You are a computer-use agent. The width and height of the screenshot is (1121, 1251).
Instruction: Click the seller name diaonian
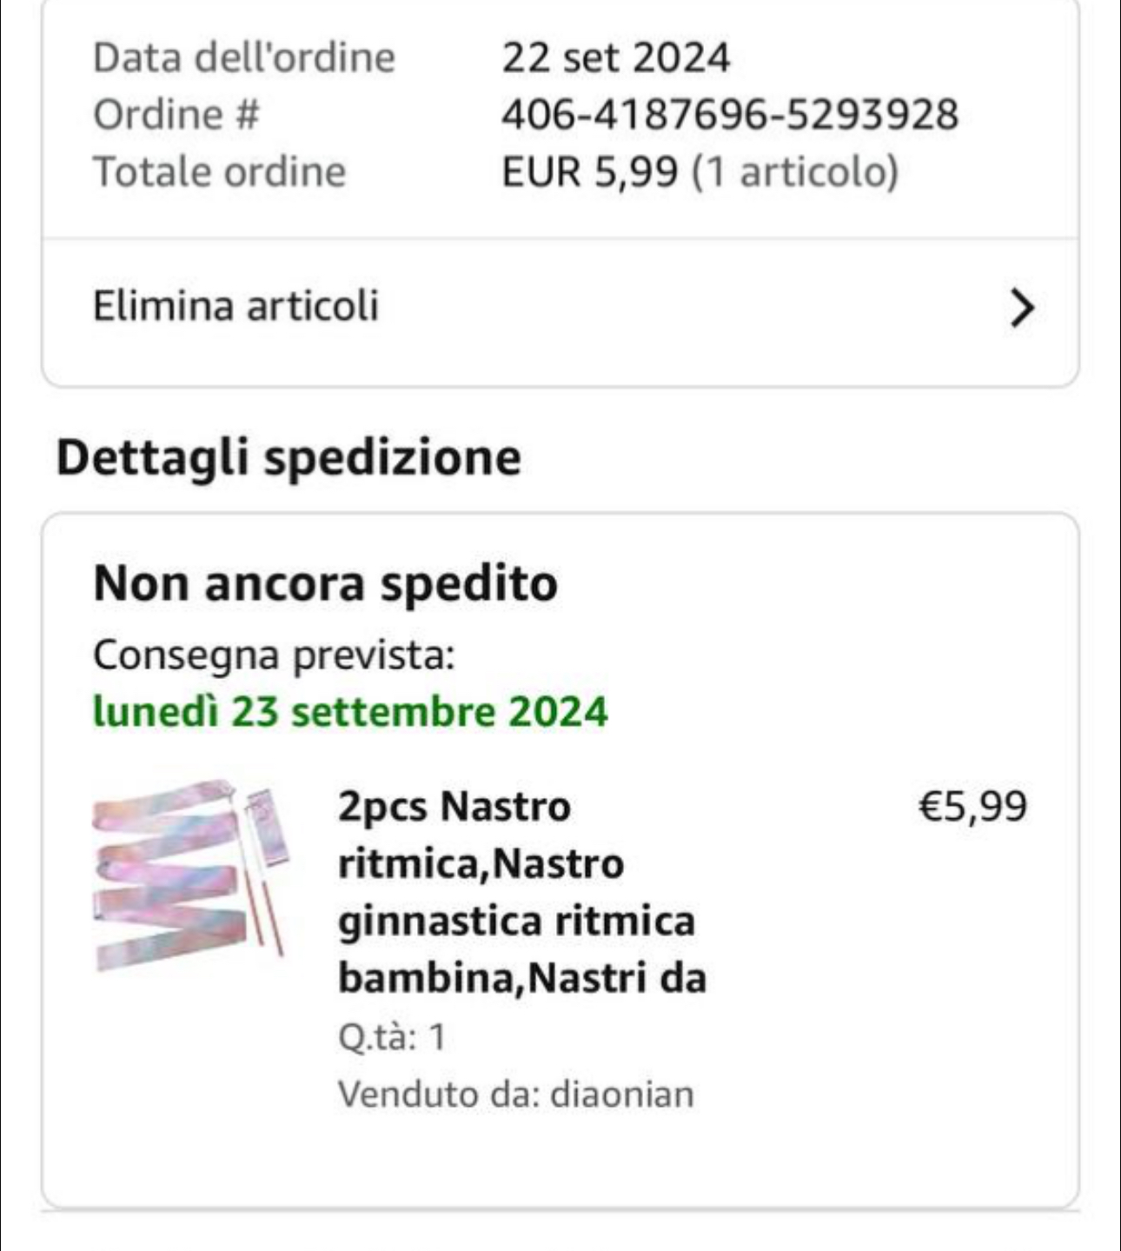[622, 1094]
